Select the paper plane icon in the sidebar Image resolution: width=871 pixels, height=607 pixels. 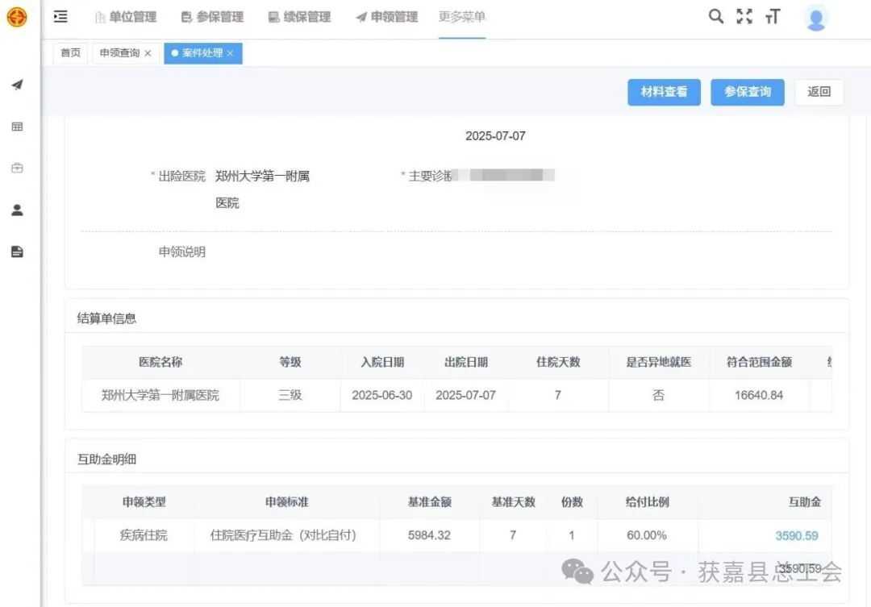pyautogui.click(x=16, y=85)
